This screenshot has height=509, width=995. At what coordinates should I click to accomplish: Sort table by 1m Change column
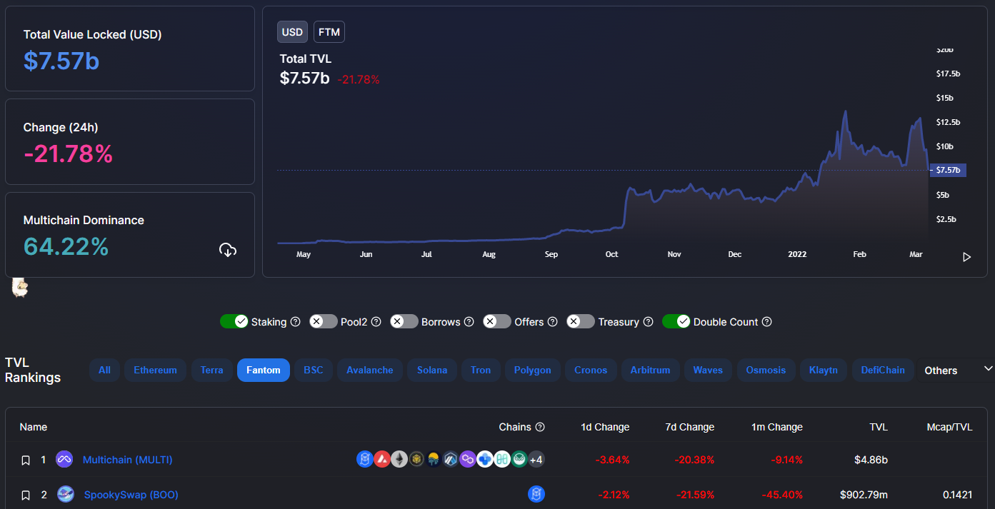point(776,427)
